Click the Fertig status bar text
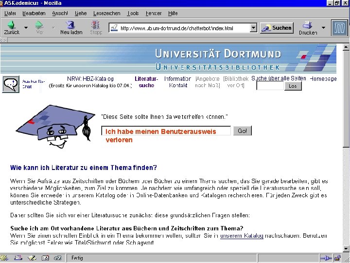 (x=77, y=258)
